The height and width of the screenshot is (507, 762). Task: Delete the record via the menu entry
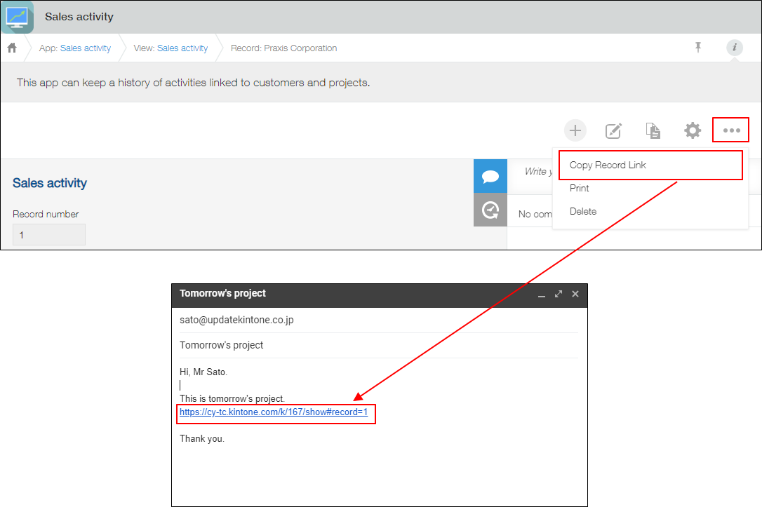tap(582, 211)
